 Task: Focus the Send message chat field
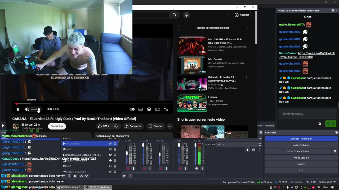(x=307, y=114)
